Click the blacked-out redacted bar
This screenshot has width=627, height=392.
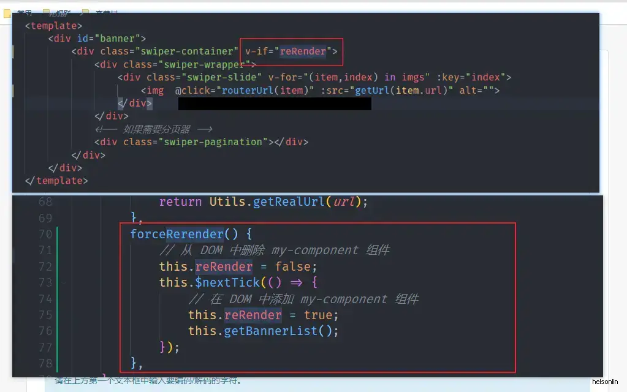click(x=275, y=104)
